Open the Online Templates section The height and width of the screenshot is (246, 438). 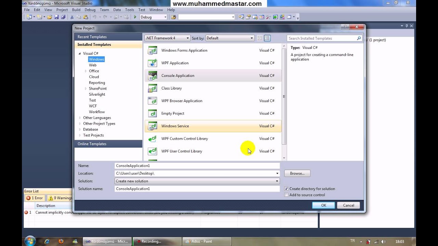[x=108, y=144]
